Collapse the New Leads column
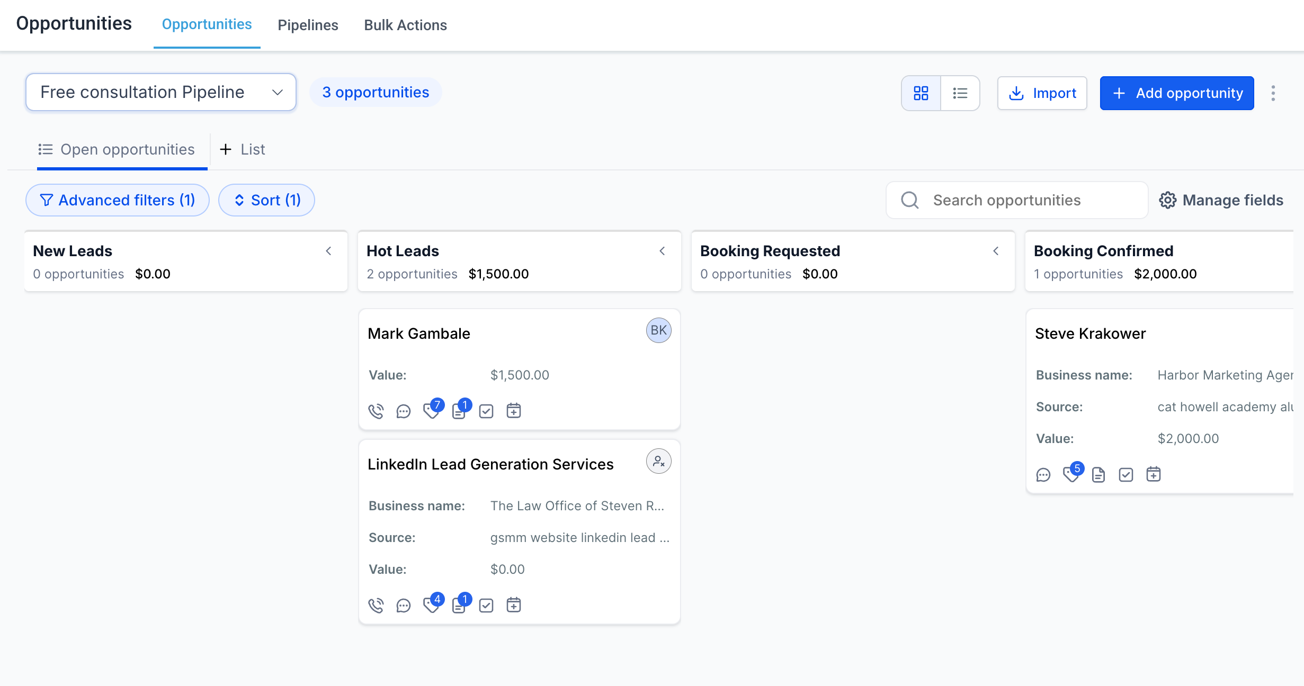 pos(329,251)
